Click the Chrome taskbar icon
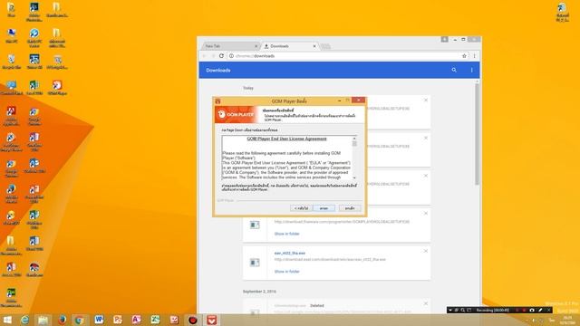This screenshot has height=326, width=580. 80,320
